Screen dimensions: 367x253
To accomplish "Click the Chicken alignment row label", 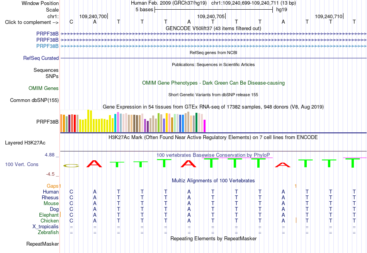I will (49, 221).
